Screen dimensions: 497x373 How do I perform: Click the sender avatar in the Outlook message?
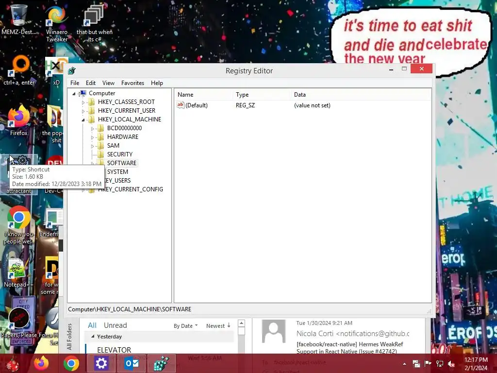pyautogui.click(x=274, y=331)
